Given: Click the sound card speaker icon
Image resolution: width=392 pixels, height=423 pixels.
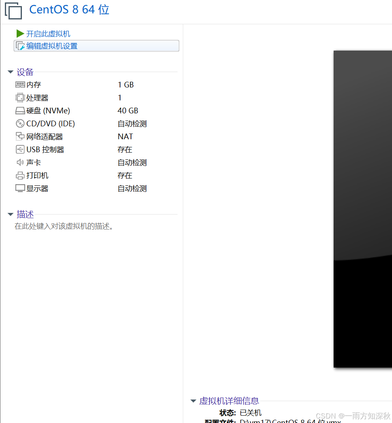Looking at the screenshot, I should click(20, 162).
